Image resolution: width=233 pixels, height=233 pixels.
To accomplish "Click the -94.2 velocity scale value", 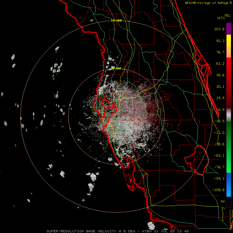I will pyautogui.click(x=219, y=178).
